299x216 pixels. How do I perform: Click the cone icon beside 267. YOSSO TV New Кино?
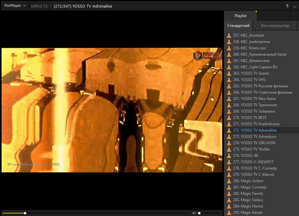coord(229,99)
